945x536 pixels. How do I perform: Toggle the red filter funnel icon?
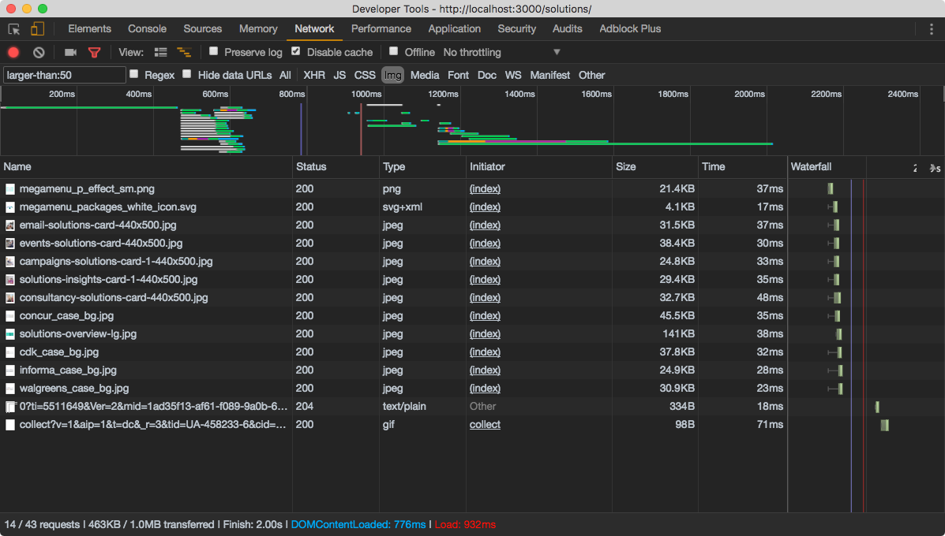pos(95,52)
